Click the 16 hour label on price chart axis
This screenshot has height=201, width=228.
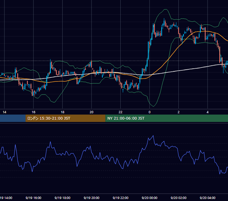point(34,112)
